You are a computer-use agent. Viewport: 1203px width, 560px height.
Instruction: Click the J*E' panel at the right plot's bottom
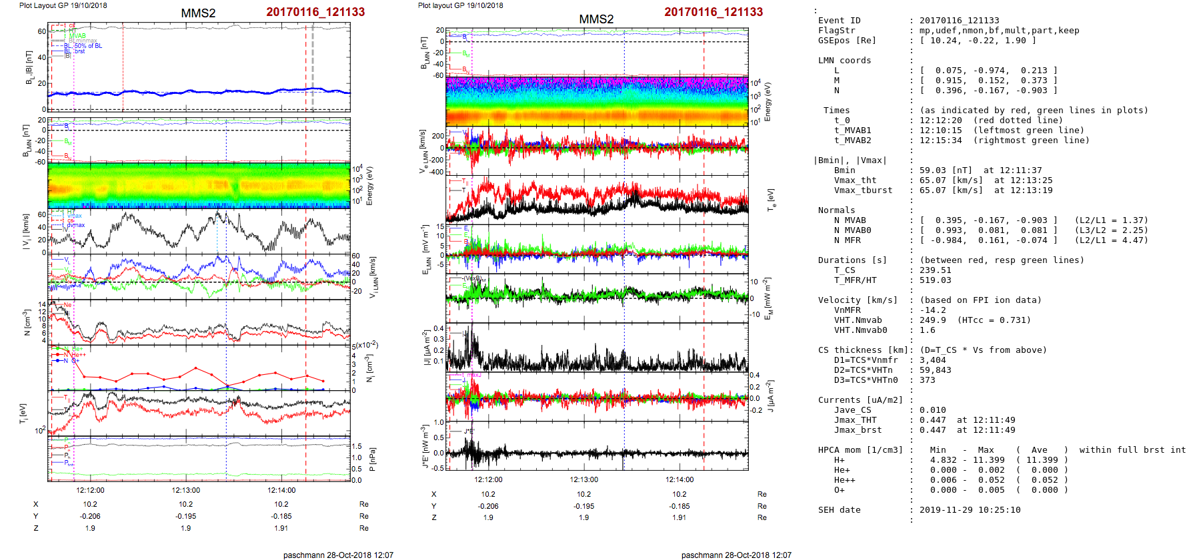coord(597,446)
